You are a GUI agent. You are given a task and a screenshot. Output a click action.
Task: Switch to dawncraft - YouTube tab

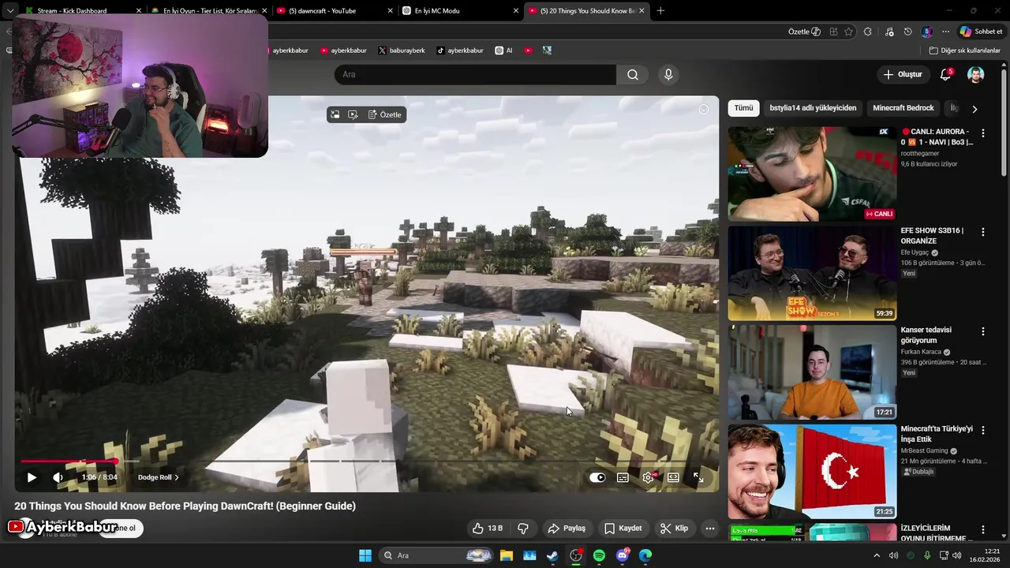(x=335, y=11)
